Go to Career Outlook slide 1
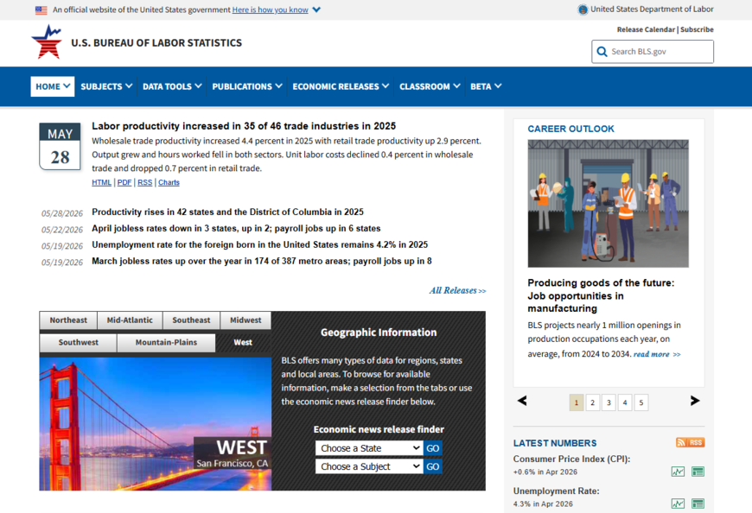 click(577, 402)
